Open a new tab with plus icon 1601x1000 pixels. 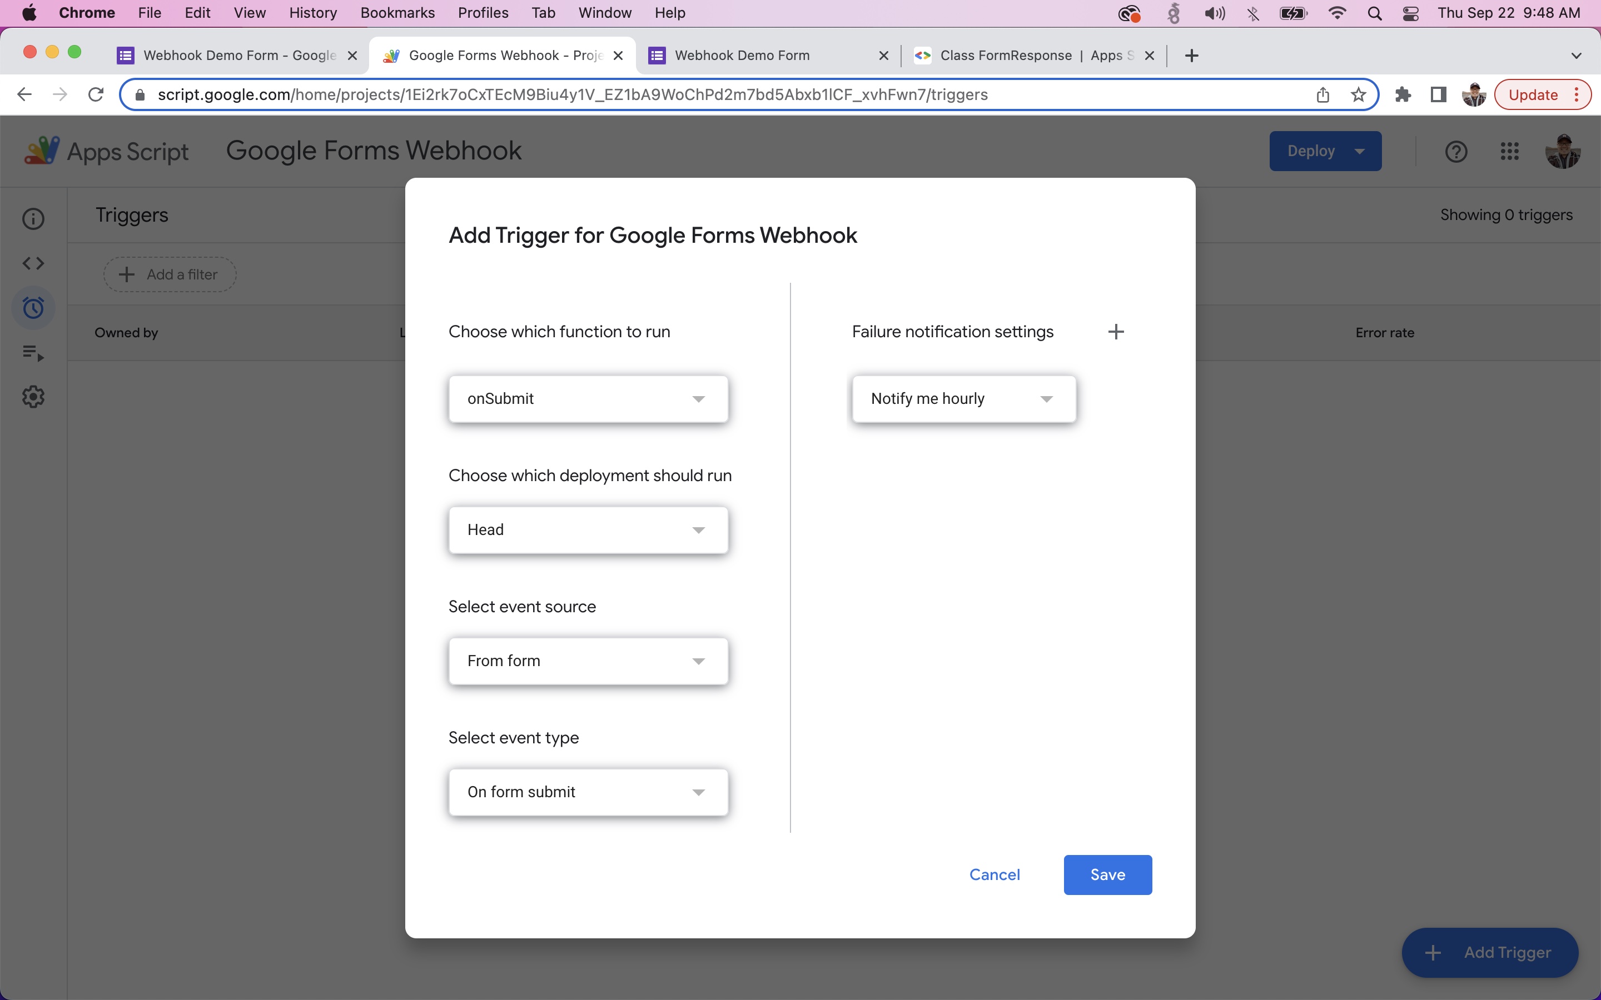1191,56
